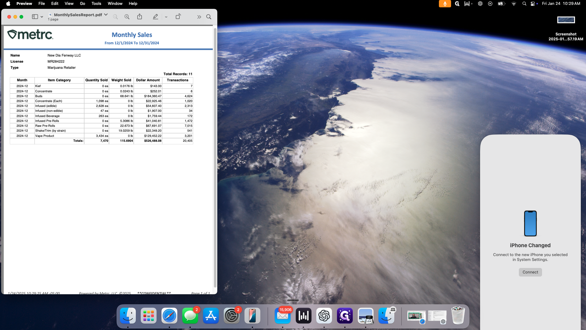The width and height of the screenshot is (586, 330).
Task: Open the Go menu
Action: 82,4
